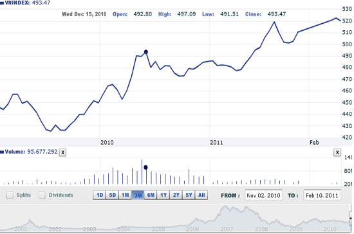This screenshot has height=234, width=354.
Task: Grab the range slider handle in overview chart
Action: [351, 218]
